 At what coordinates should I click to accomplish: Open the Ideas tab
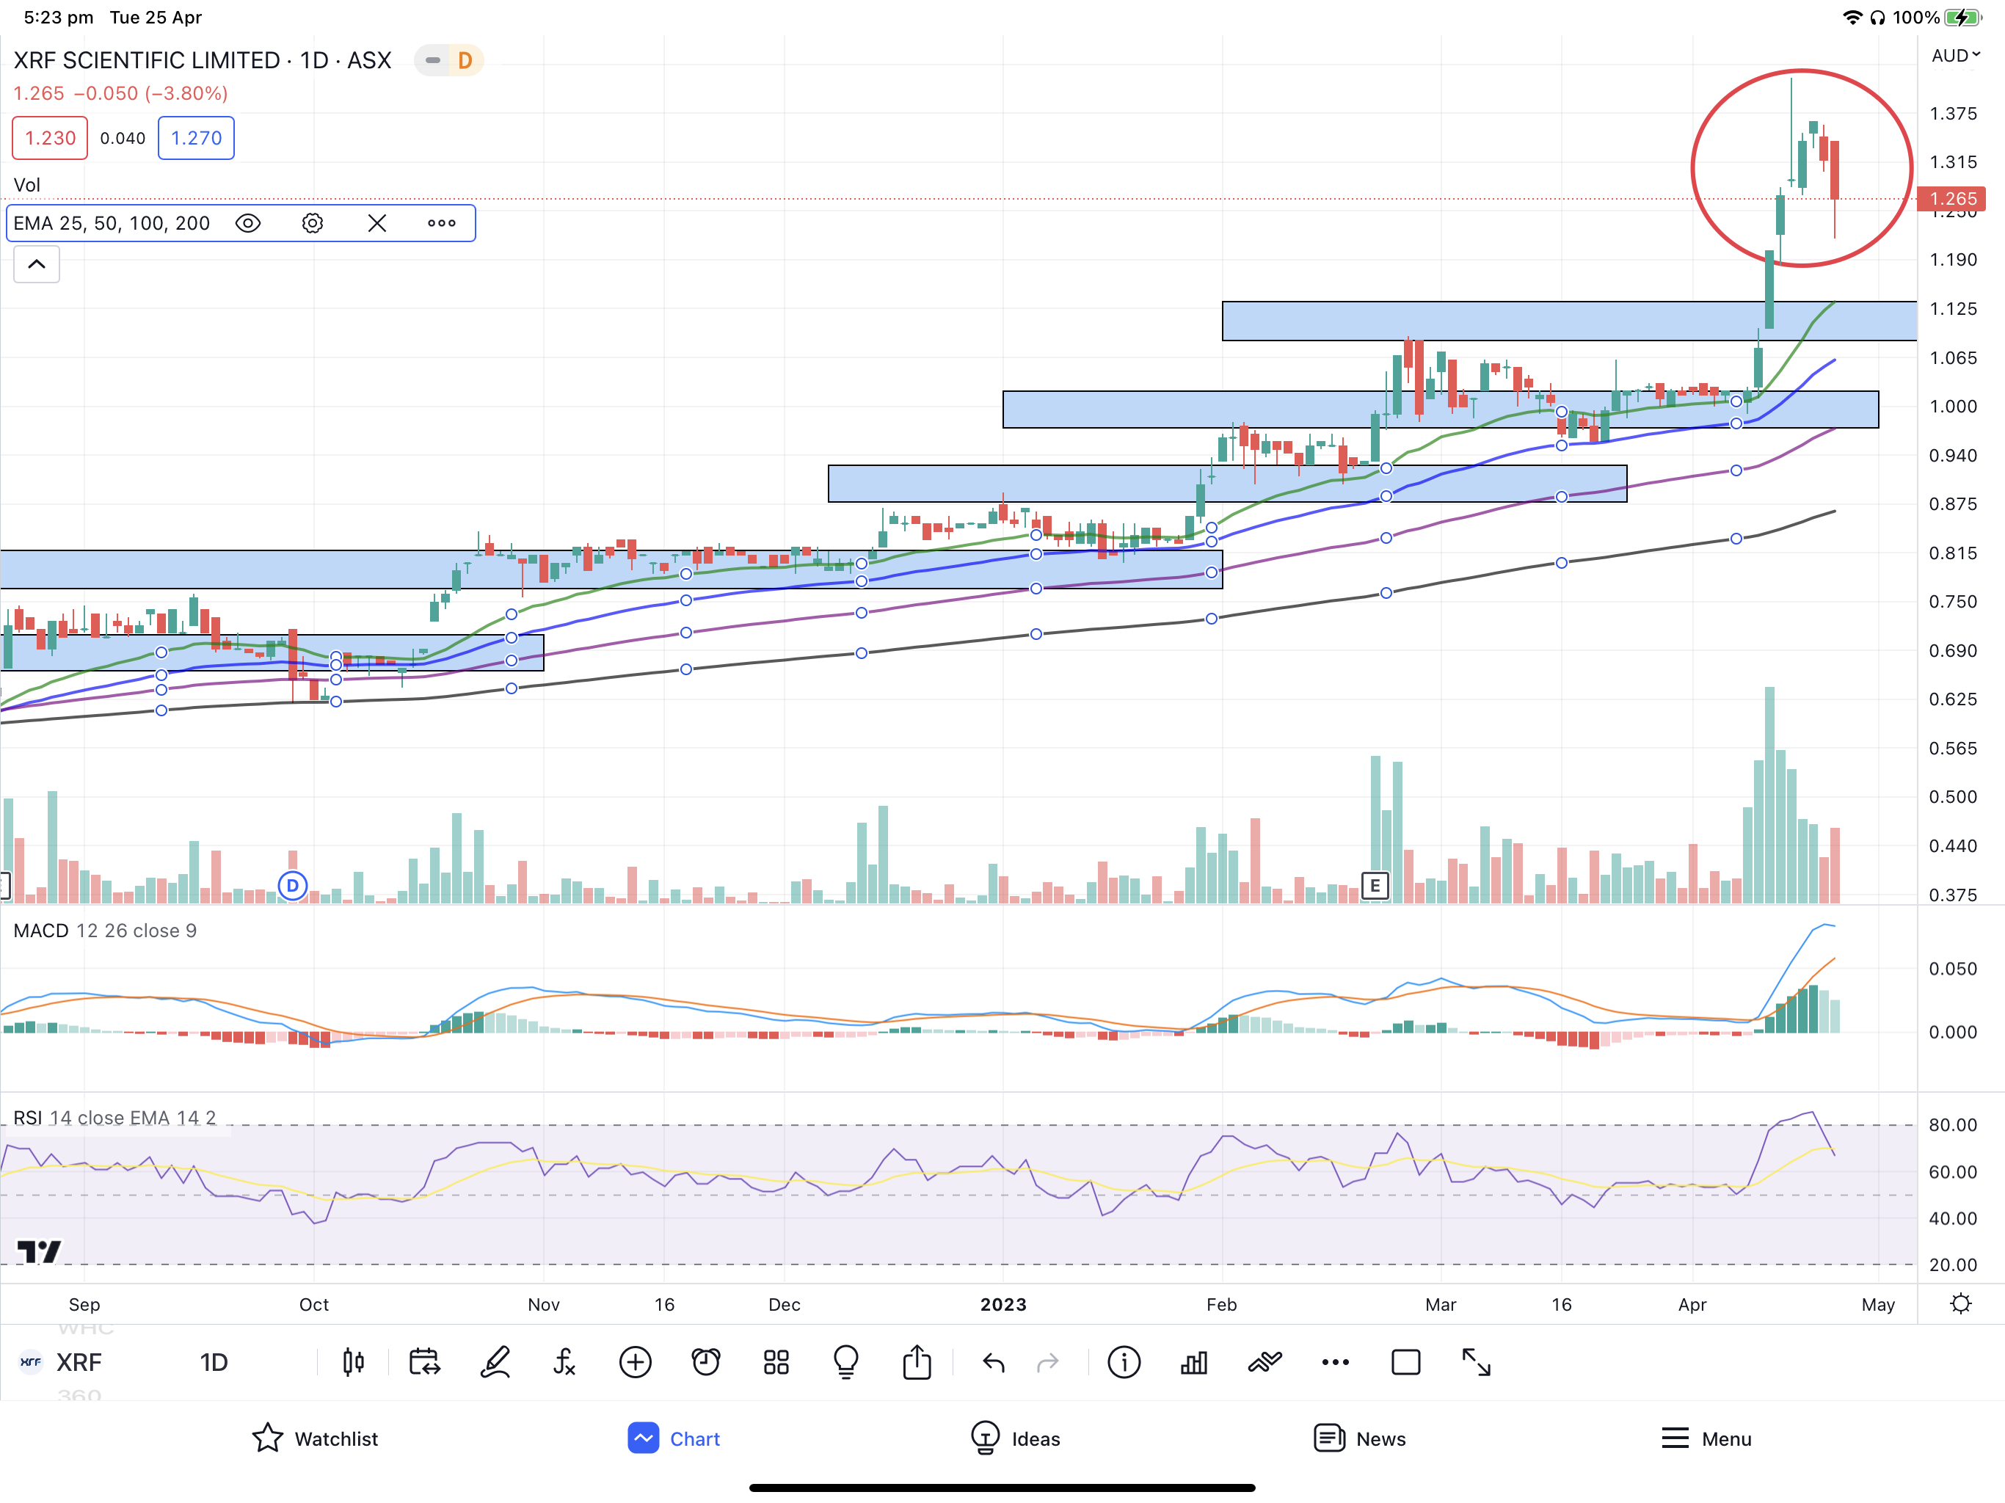pos(1015,1438)
